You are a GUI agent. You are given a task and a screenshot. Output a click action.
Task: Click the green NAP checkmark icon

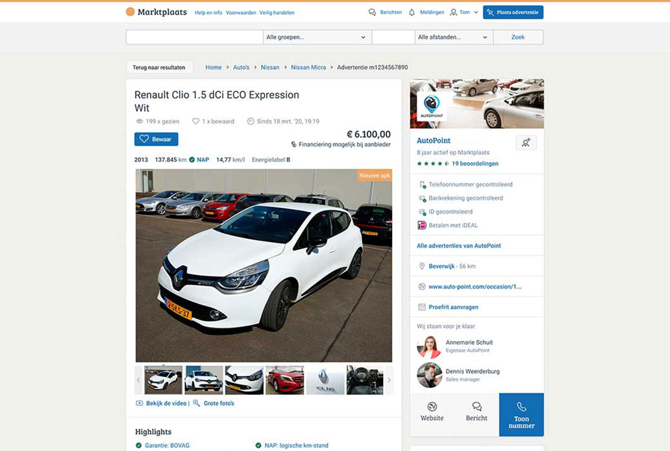tap(192, 160)
